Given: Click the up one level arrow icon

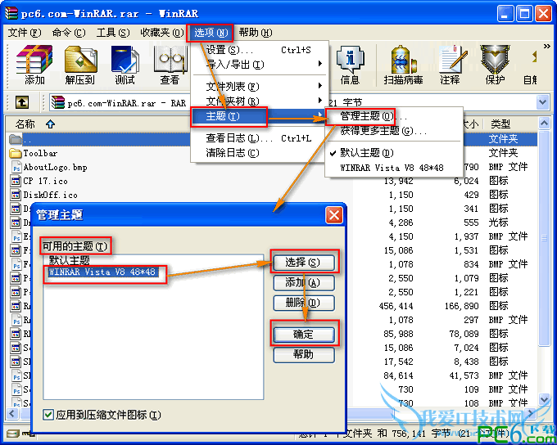Looking at the screenshot, I should tap(22, 102).
